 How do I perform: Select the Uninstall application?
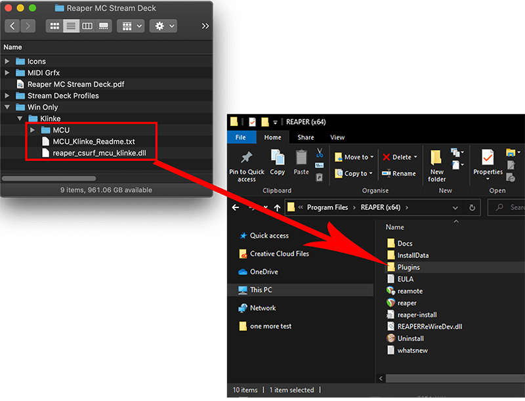point(405,339)
